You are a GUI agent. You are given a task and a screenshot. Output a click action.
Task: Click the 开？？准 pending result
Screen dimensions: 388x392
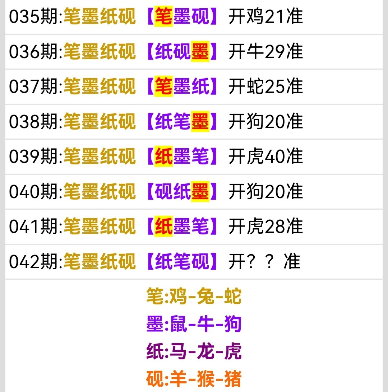[x=264, y=261]
